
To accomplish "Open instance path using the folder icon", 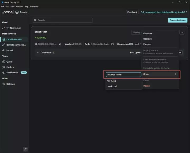I will click(112, 44).
